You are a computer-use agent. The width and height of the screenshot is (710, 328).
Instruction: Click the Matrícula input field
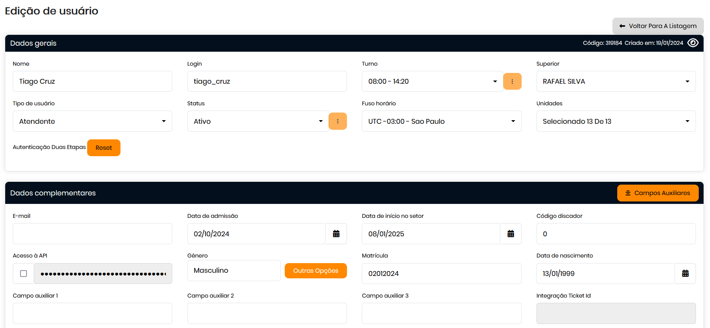click(441, 274)
